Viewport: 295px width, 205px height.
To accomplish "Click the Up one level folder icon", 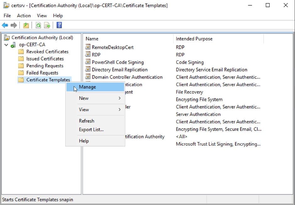I will (x=26, y=25).
